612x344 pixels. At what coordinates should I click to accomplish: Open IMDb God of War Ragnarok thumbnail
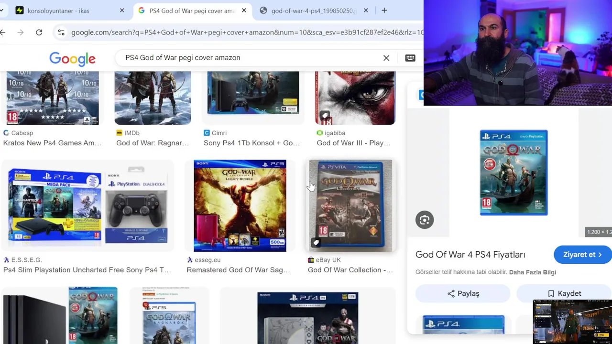click(x=153, y=98)
